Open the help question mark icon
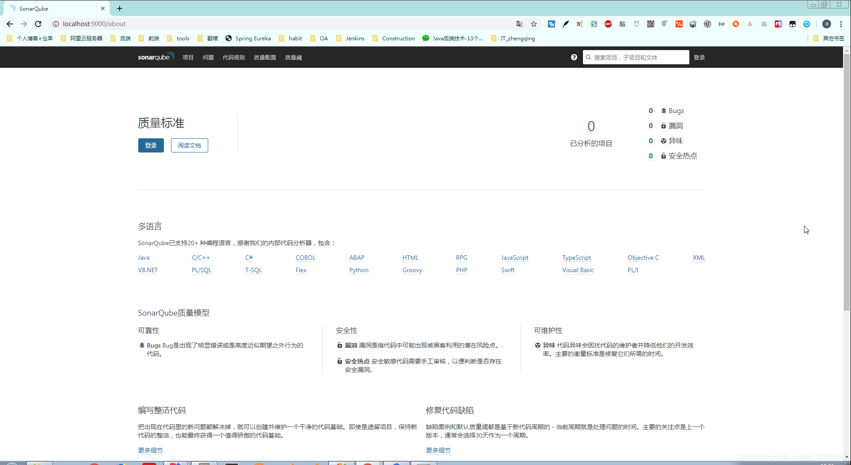Screen dimensions: 851x465 pos(574,57)
